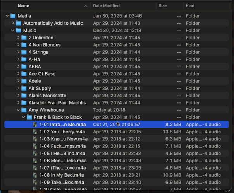Click the Ace Of Base folder icon
Screen dimensions: 234x193
[x=24, y=73]
